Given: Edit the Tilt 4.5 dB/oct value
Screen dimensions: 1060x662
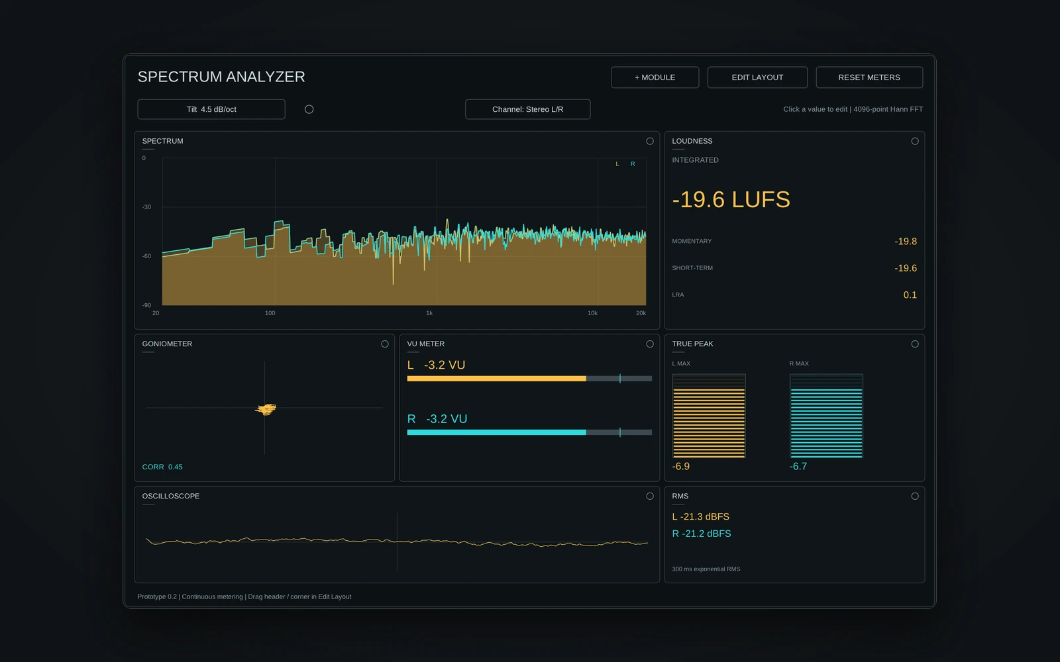Looking at the screenshot, I should [x=211, y=109].
